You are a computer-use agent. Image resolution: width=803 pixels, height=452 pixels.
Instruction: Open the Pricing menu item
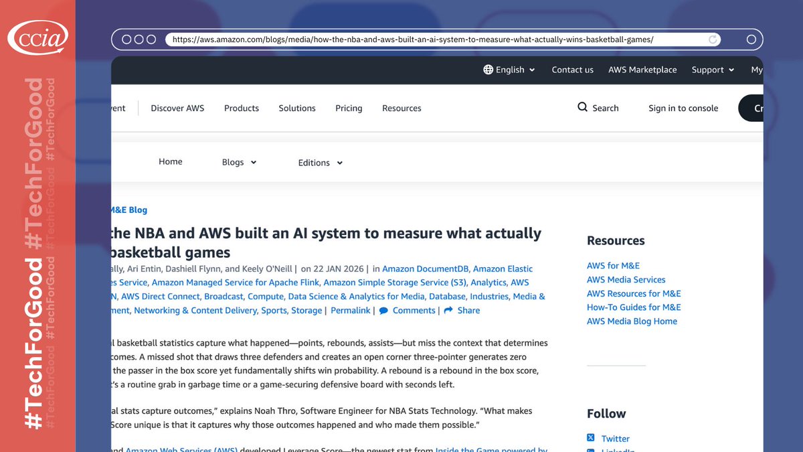click(x=349, y=108)
